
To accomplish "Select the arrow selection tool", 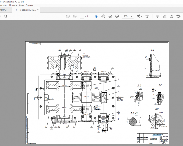I will point(96,17).
